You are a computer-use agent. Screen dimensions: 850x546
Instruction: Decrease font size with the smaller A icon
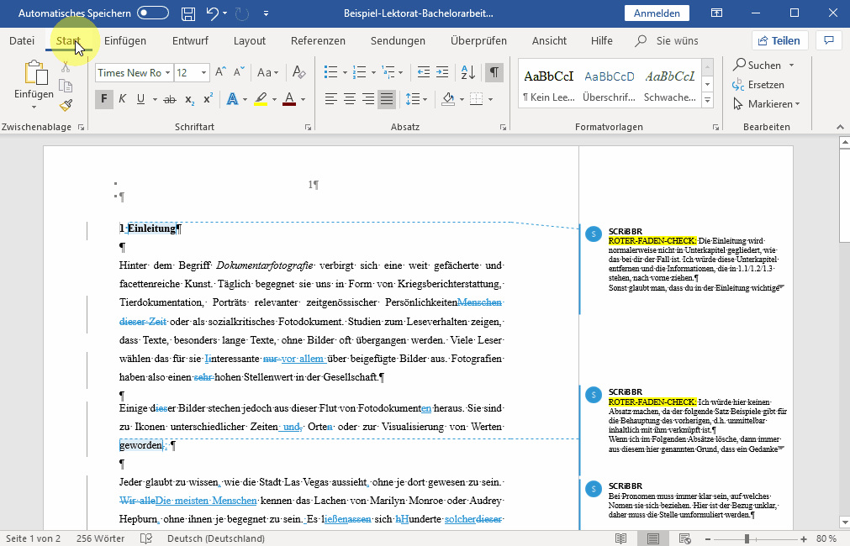(x=239, y=72)
